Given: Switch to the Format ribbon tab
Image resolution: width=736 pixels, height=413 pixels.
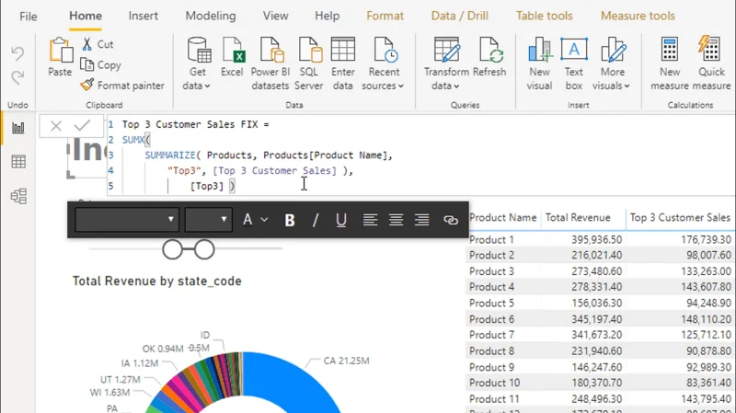Looking at the screenshot, I should click(x=385, y=16).
